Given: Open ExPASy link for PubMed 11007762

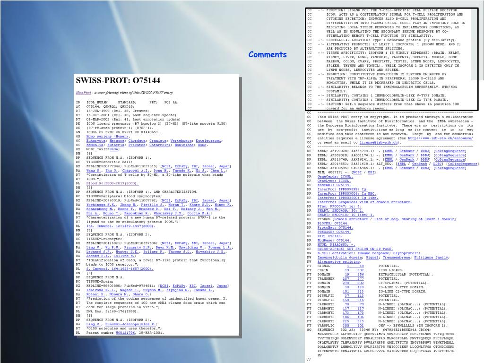Looking at the screenshot, I should click(x=181, y=200).
